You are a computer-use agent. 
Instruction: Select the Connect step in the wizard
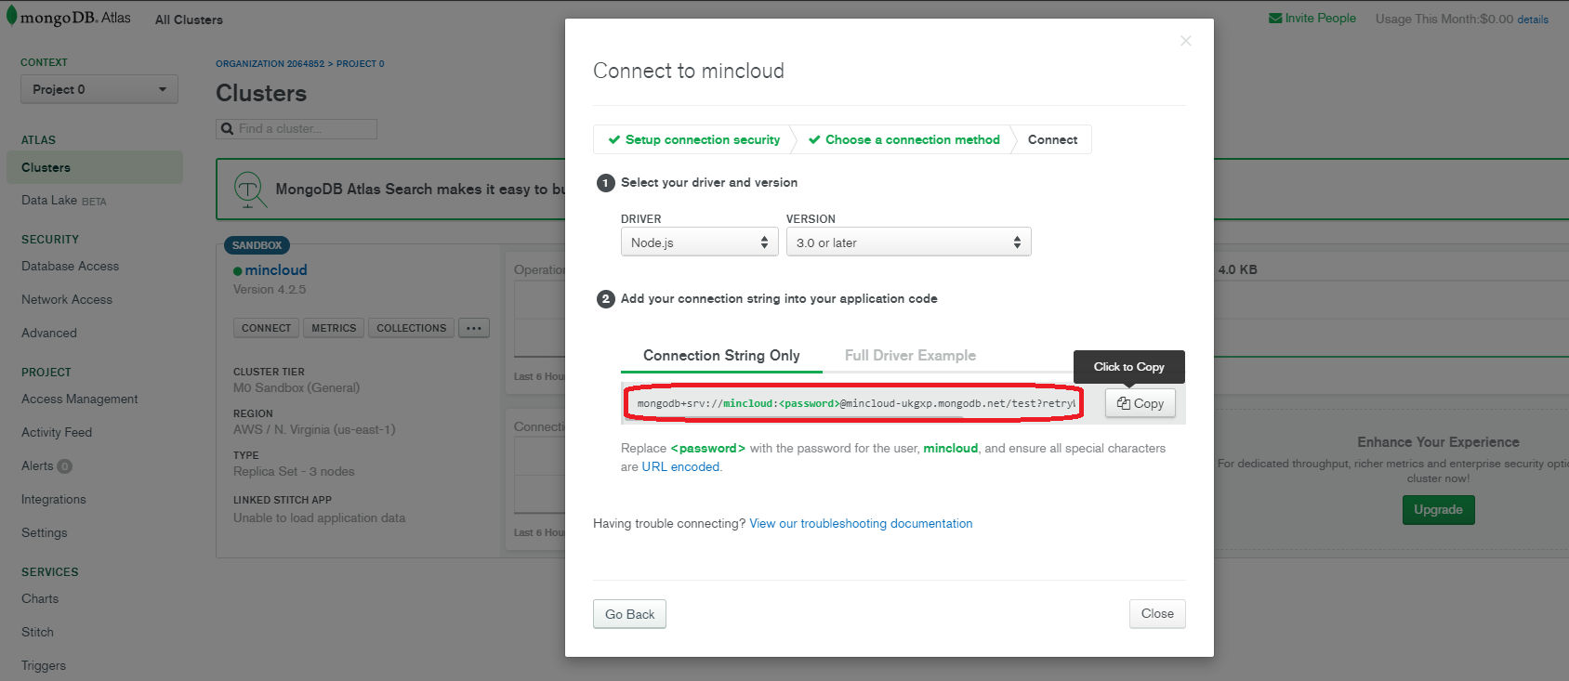pos(1052,139)
